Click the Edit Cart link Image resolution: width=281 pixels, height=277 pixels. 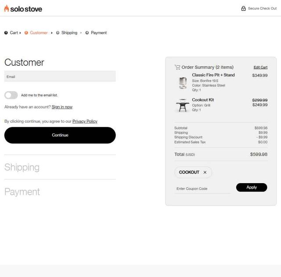pyautogui.click(x=260, y=67)
